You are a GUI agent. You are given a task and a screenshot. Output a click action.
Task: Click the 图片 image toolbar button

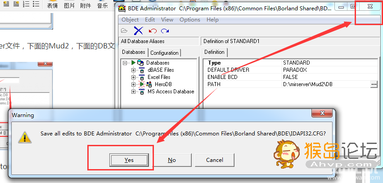tap(69, 5)
